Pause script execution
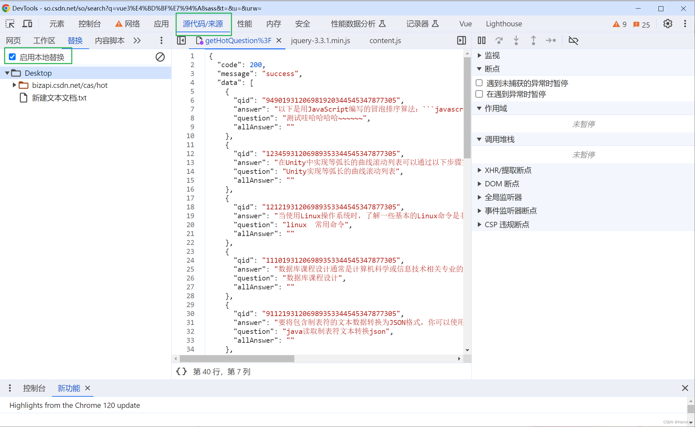 click(482, 40)
